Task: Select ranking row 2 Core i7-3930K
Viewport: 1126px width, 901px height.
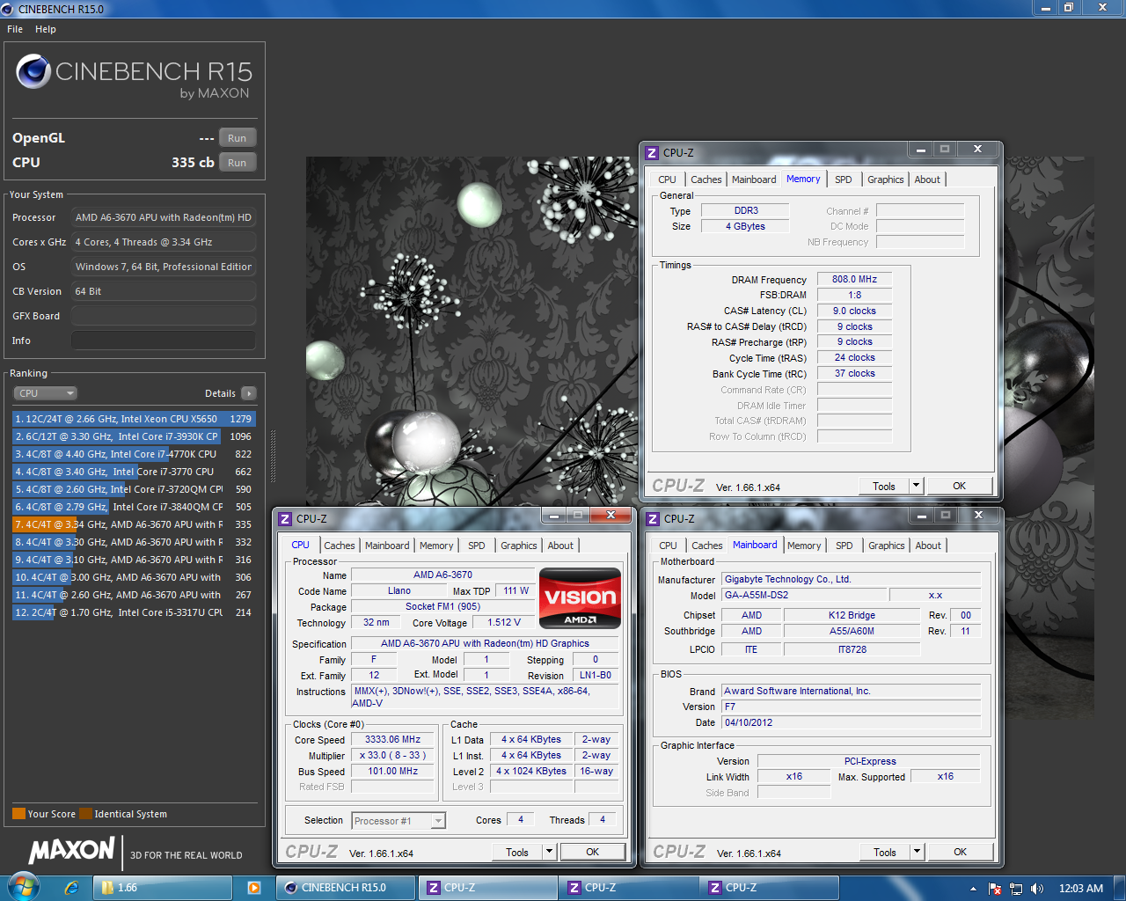Action: [134, 436]
